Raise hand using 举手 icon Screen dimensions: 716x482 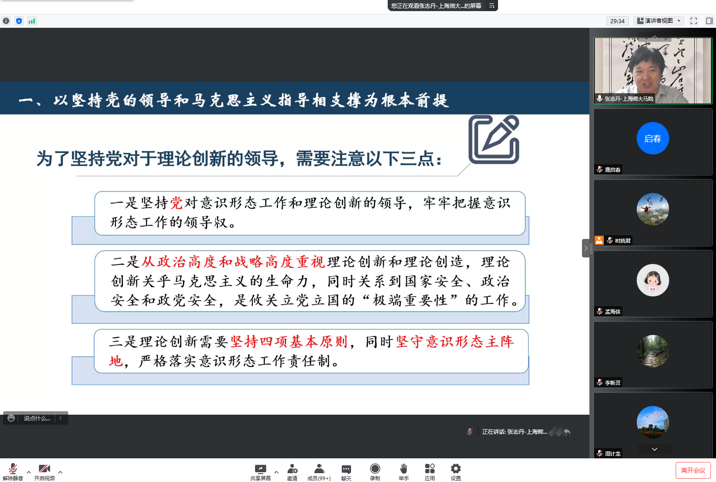(x=403, y=471)
